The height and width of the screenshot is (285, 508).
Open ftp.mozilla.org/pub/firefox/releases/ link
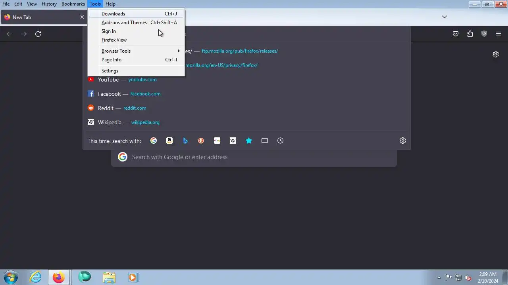240,51
